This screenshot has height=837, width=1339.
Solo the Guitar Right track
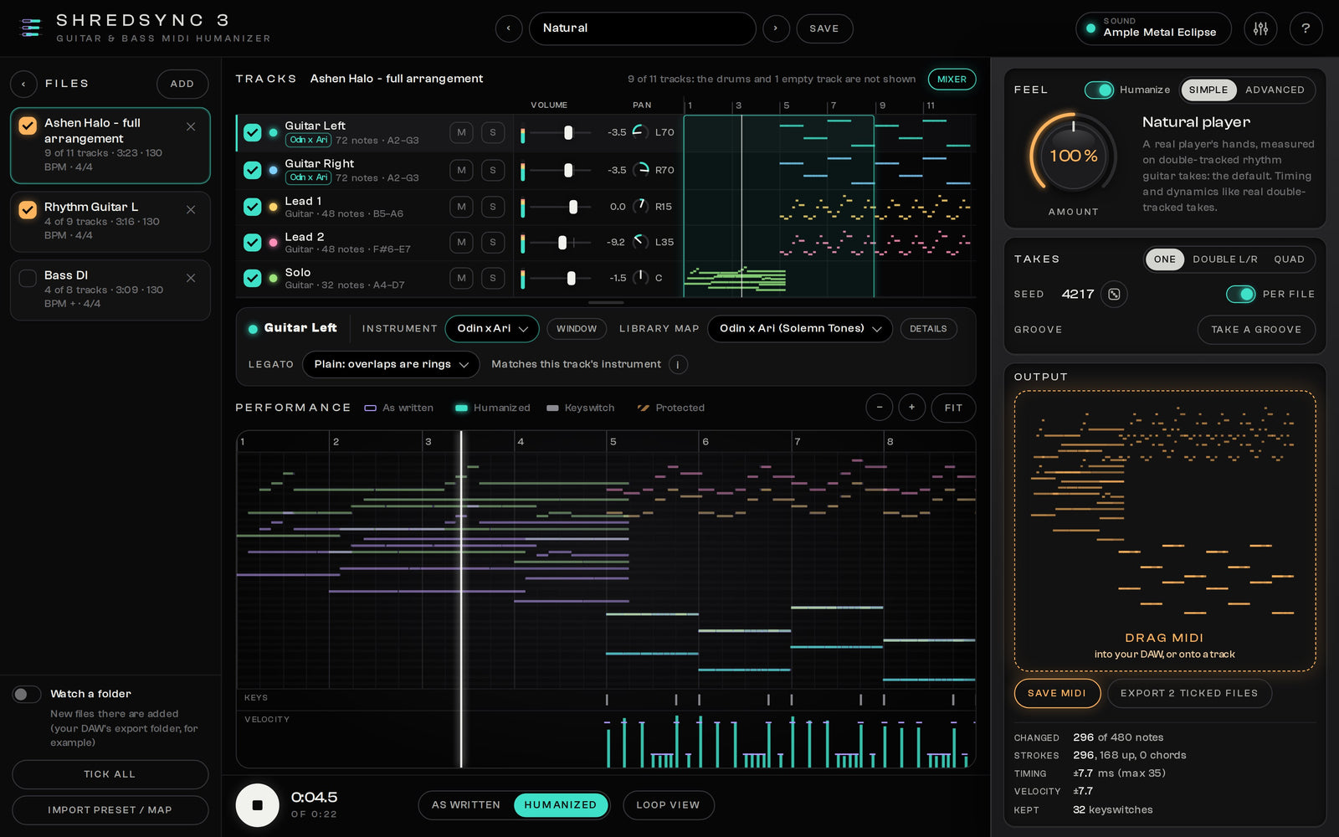pyautogui.click(x=493, y=170)
